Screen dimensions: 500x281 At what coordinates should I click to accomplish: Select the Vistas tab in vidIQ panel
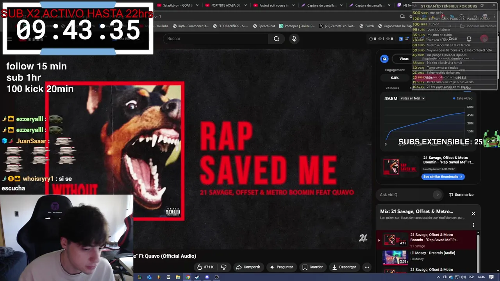[404, 59]
